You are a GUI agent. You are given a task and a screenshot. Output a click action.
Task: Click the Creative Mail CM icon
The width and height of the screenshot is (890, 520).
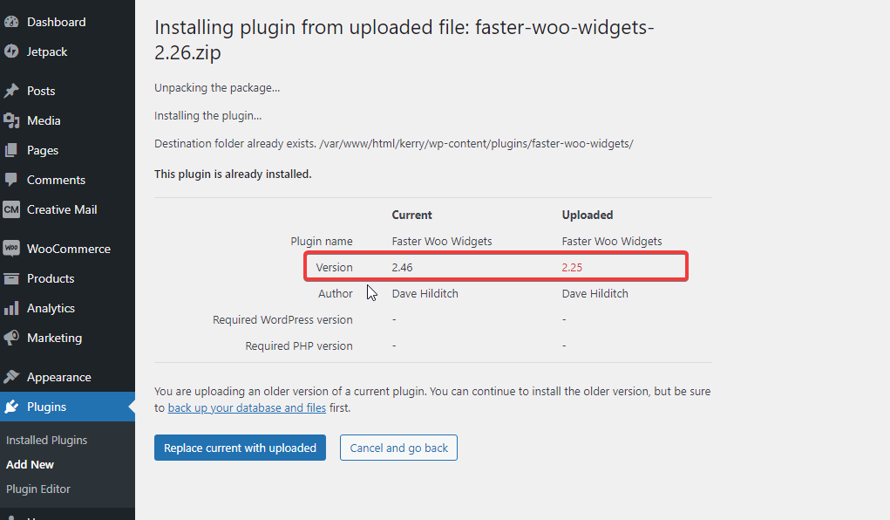pos(11,209)
